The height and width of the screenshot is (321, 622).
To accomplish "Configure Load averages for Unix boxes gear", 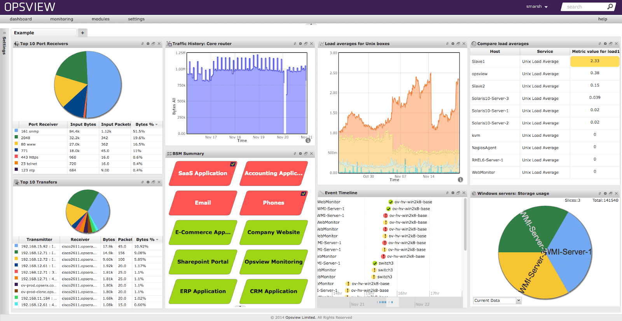I will [453, 44].
